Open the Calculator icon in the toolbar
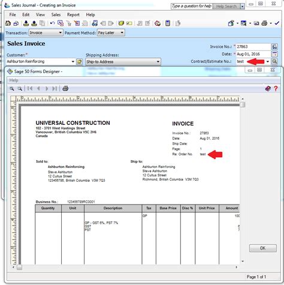This screenshot has width=284, height=285. point(168,23)
